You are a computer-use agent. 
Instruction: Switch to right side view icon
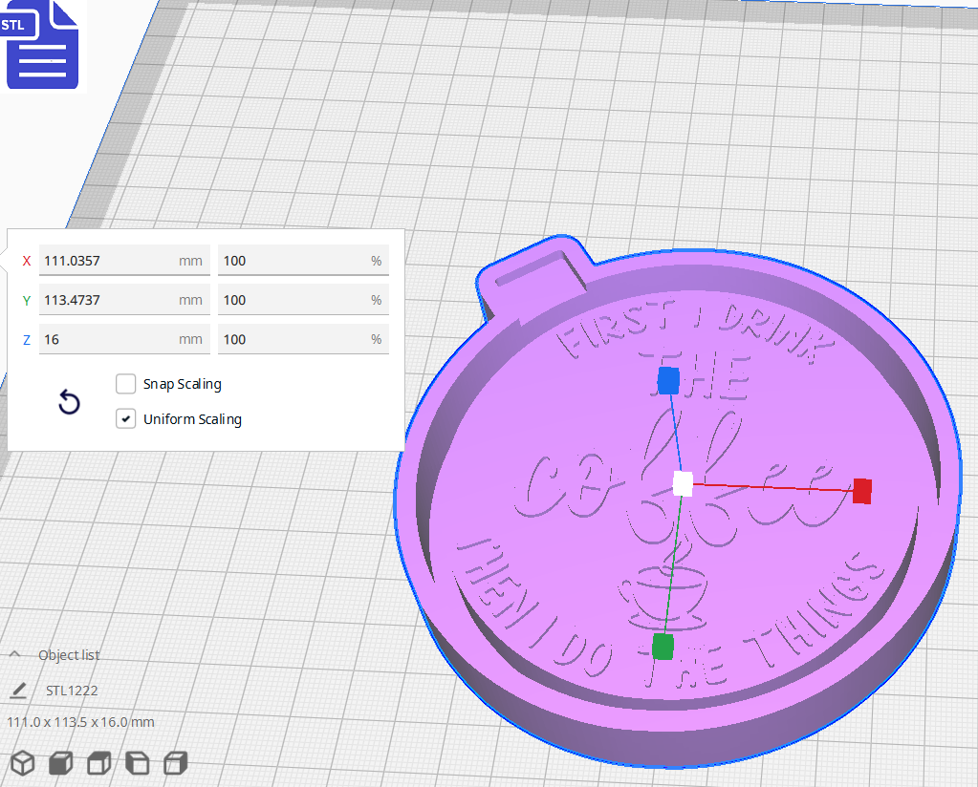(x=174, y=763)
